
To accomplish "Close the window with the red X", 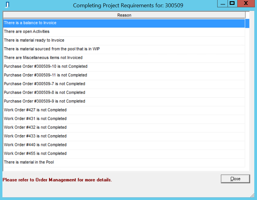I will click(246, 4).
